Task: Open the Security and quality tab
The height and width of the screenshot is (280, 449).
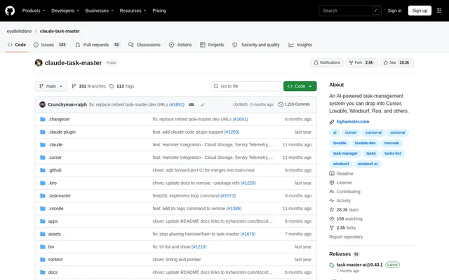Action: (x=255, y=45)
